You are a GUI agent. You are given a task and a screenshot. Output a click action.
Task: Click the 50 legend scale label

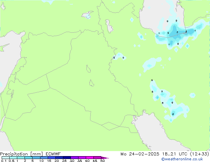click(x=102, y=161)
